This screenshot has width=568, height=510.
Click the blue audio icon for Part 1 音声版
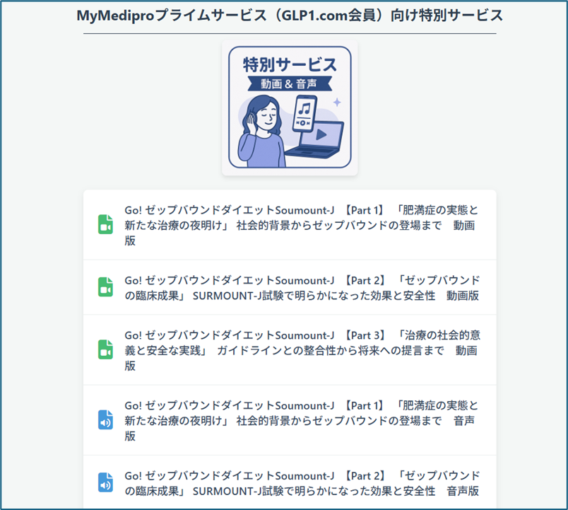pos(105,419)
